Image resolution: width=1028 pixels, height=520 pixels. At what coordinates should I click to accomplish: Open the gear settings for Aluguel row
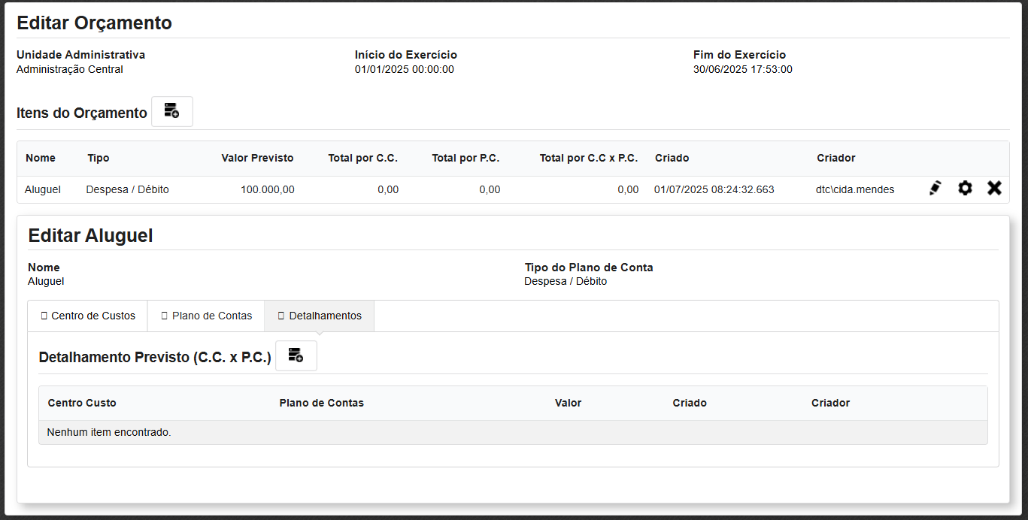pos(965,189)
